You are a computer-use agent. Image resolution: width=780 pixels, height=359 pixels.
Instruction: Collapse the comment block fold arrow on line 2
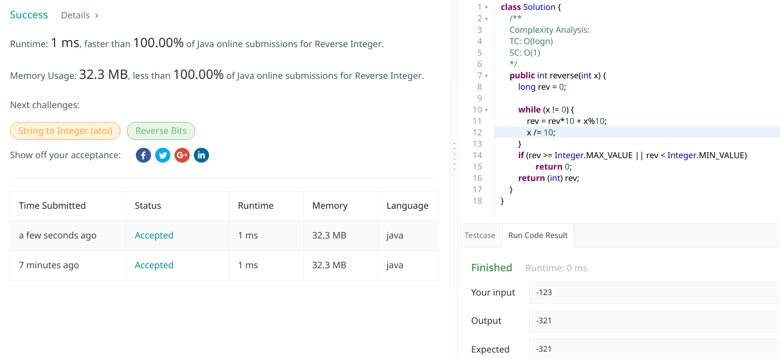(x=486, y=19)
